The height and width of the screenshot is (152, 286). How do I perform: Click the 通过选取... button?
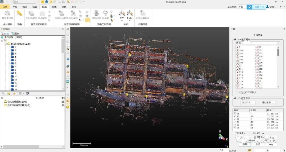[x=268, y=103]
